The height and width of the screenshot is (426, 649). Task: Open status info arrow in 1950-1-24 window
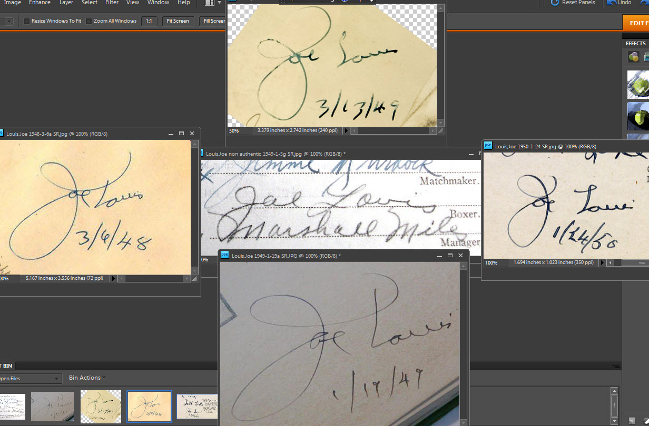(x=603, y=262)
